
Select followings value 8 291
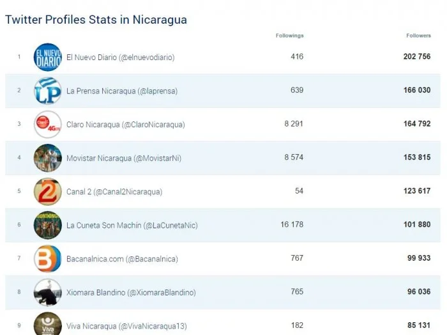[294, 124]
